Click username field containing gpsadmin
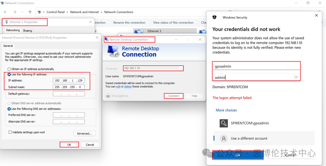Screen dimensions: 326x166 pyautogui.click(x=256, y=66)
